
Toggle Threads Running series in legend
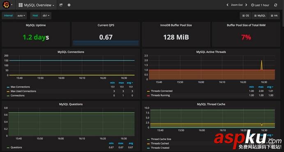click(160, 95)
